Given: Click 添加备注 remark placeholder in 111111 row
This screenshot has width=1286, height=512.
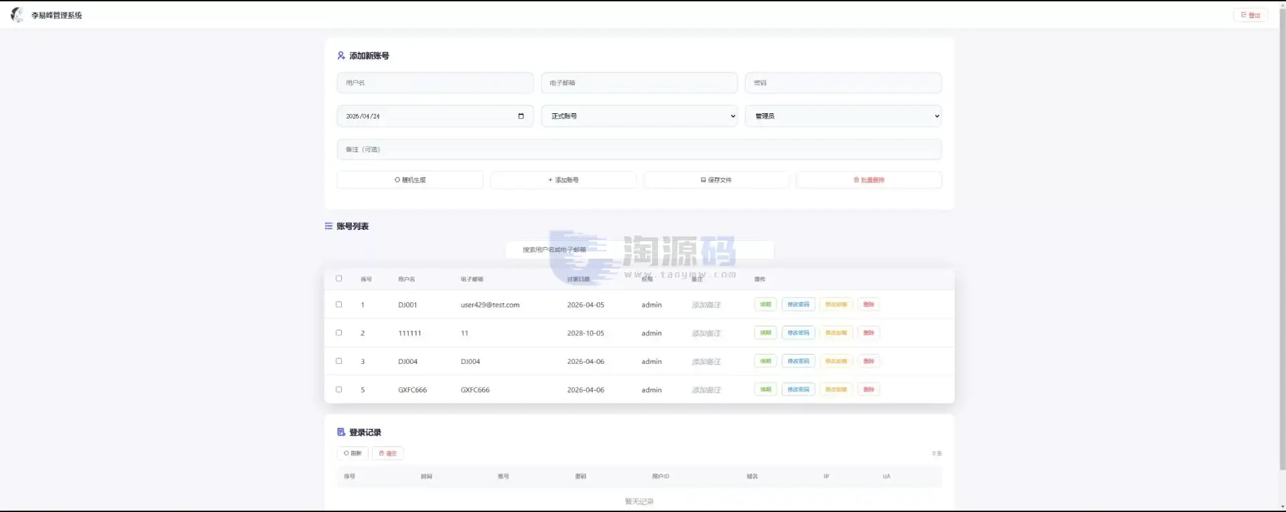Looking at the screenshot, I should click(x=706, y=333).
